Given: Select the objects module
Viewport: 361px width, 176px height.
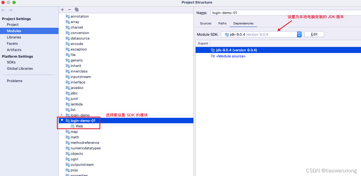Looking at the screenshot, I should 76,154.
